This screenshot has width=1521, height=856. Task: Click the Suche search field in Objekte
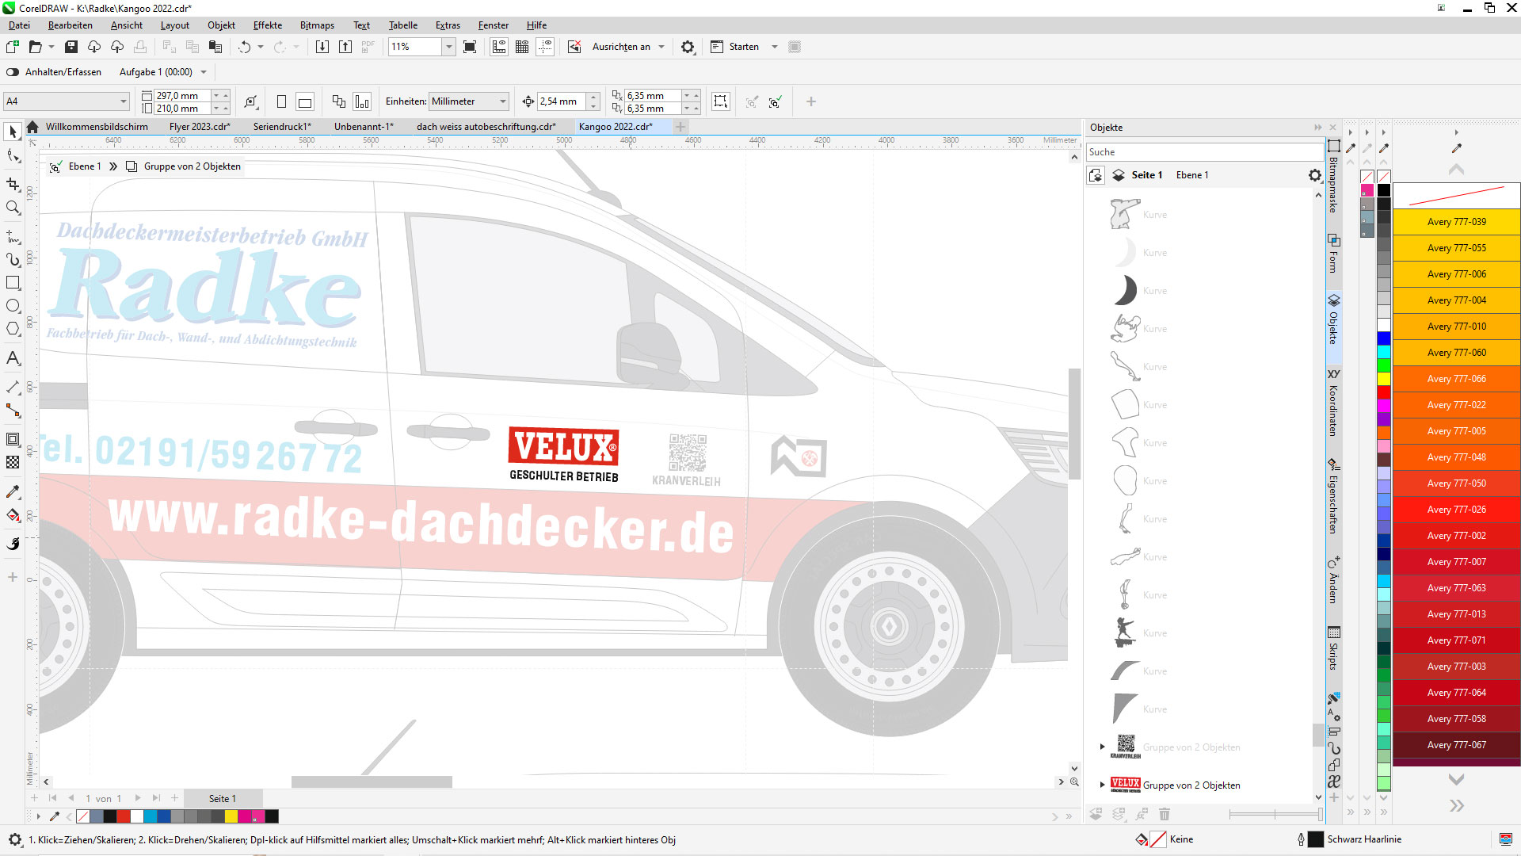(1204, 152)
